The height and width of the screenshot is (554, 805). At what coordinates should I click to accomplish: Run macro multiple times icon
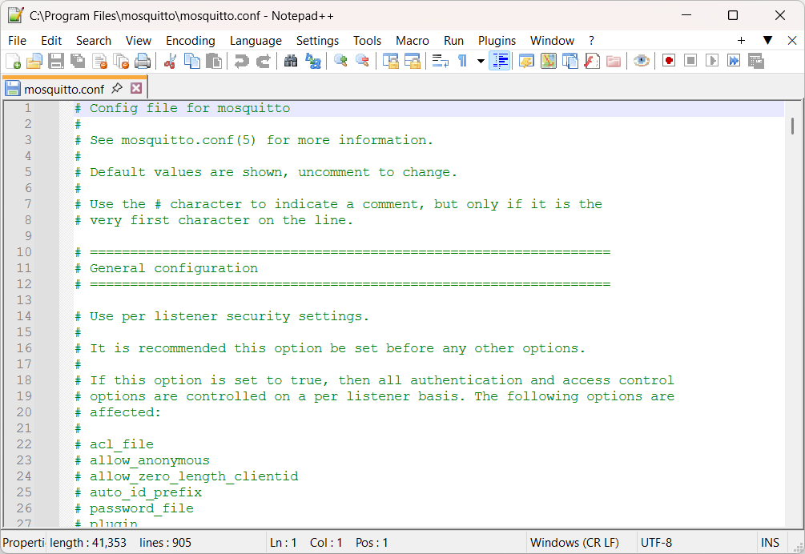[x=734, y=61]
